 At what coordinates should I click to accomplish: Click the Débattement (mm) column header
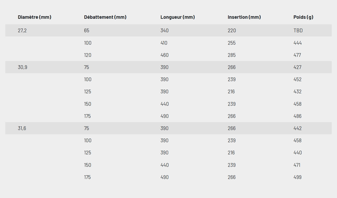(105, 17)
